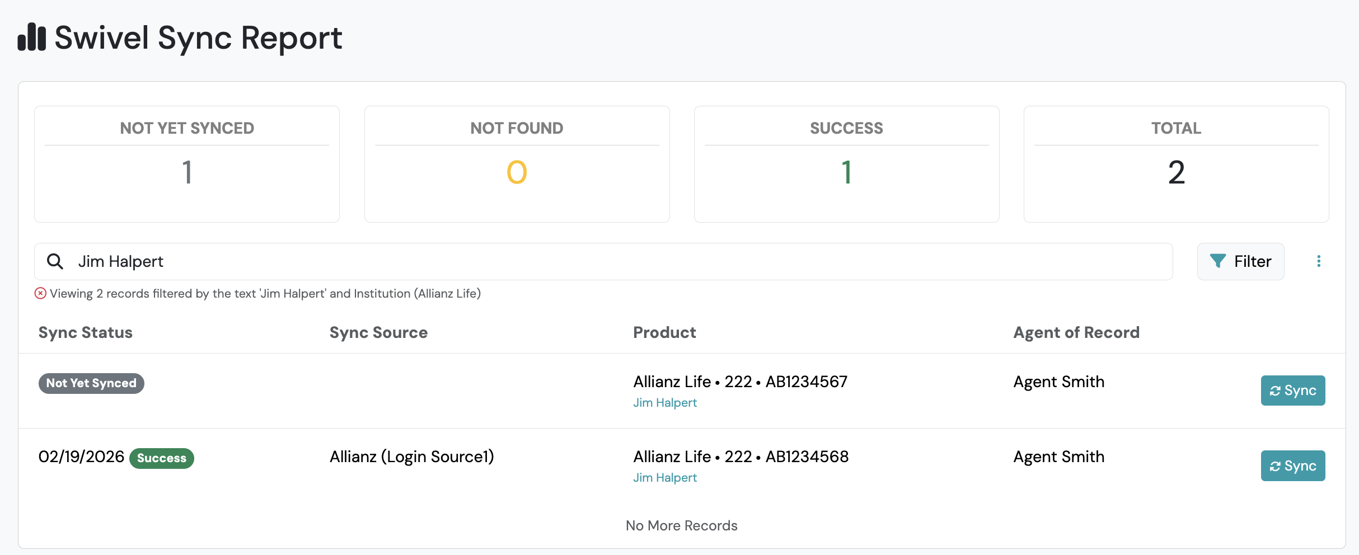Open the Filter button
The width and height of the screenshot is (1359, 555).
click(x=1240, y=261)
